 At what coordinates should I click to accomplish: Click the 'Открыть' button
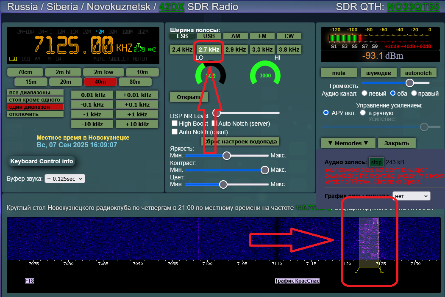[x=189, y=97]
